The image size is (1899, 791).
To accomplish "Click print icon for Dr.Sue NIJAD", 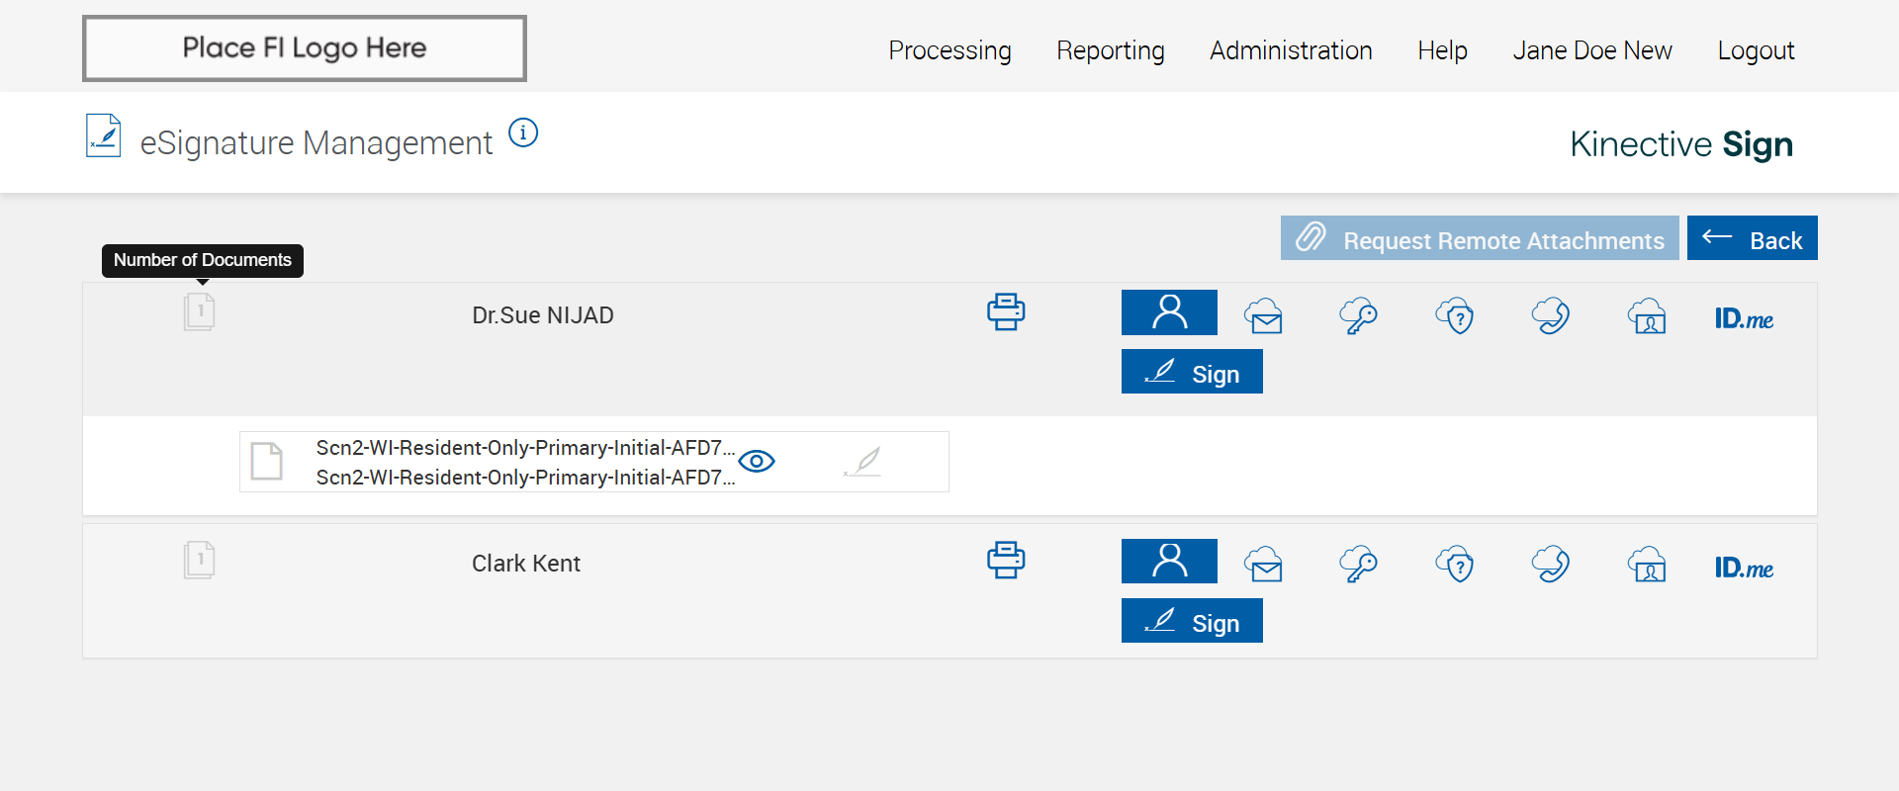I will click(x=1006, y=312).
